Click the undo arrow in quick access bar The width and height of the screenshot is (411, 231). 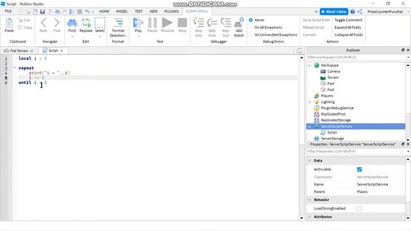point(87,12)
